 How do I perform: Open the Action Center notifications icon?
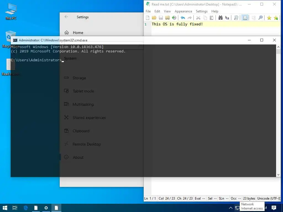coord(274,208)
